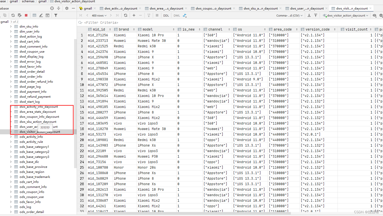Click the table editor icon in Database toolbar
Viewport: 383px width, 216px height.
[x=34, y=15]
